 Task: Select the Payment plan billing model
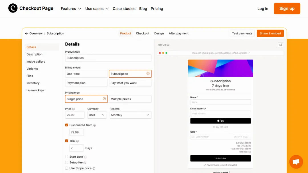(x=86, y=83)
